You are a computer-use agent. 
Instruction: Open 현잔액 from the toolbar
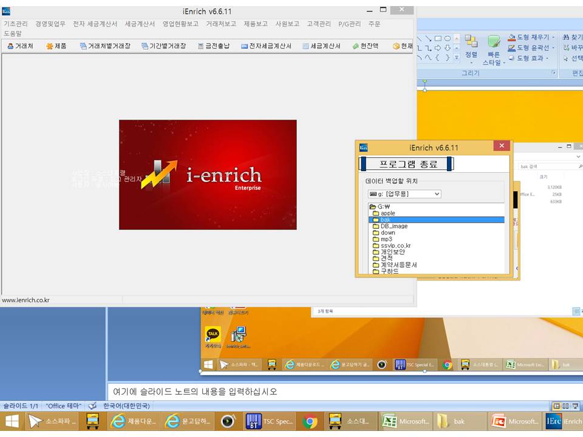365,46
